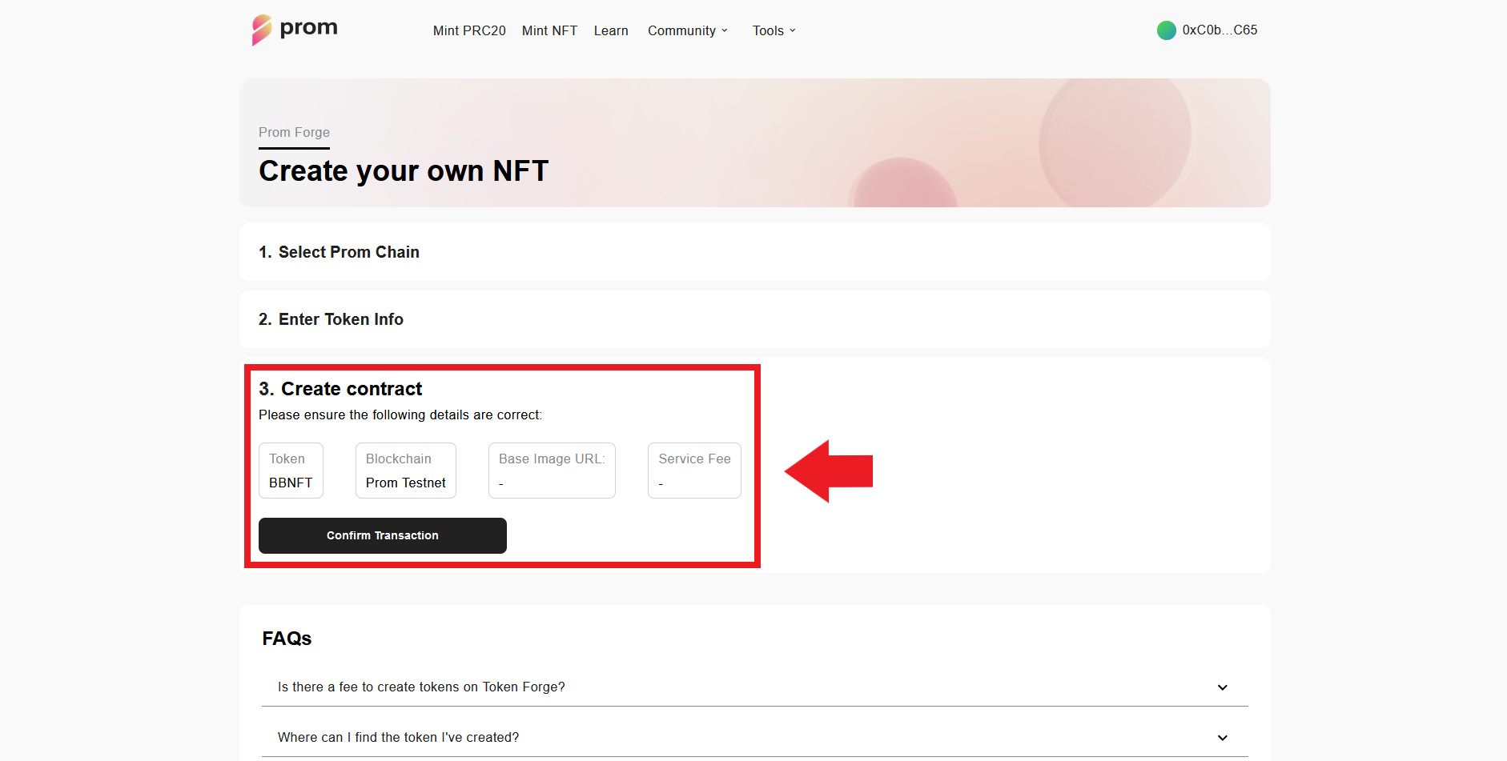Click the Base Image URL box

(x=552, y=471)
